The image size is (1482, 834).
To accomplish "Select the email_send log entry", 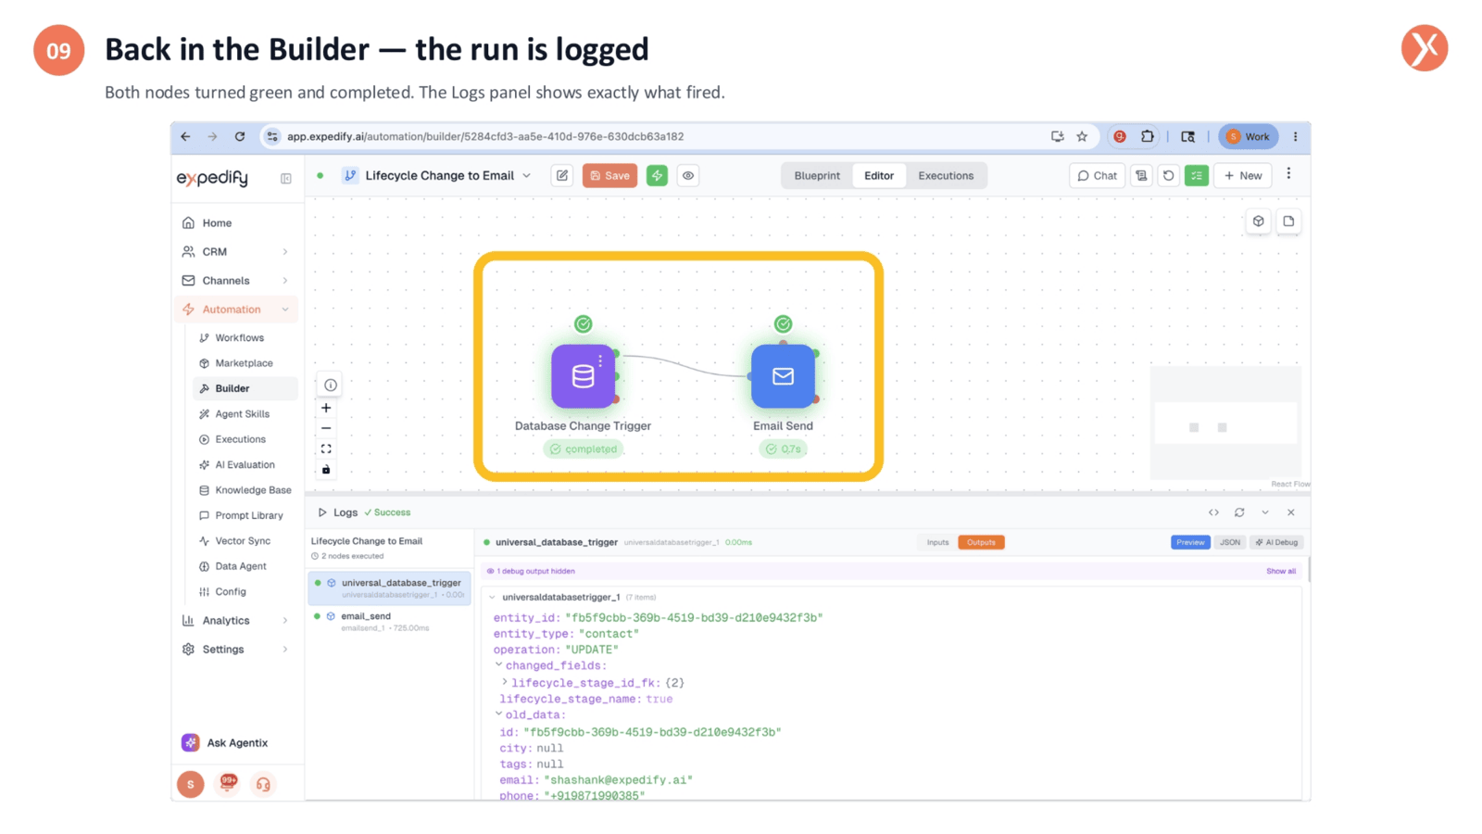I will (389, 621).
